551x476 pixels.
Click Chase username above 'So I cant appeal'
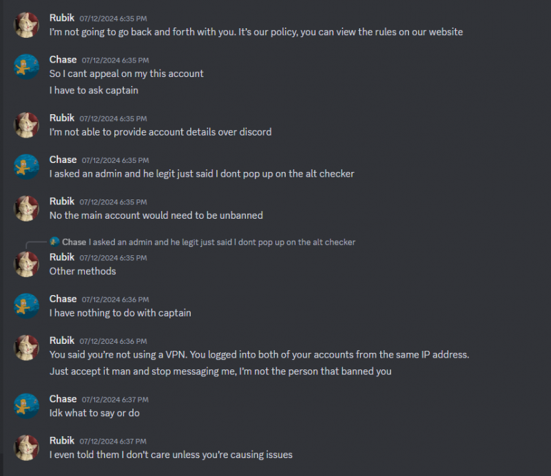(63, 60)
